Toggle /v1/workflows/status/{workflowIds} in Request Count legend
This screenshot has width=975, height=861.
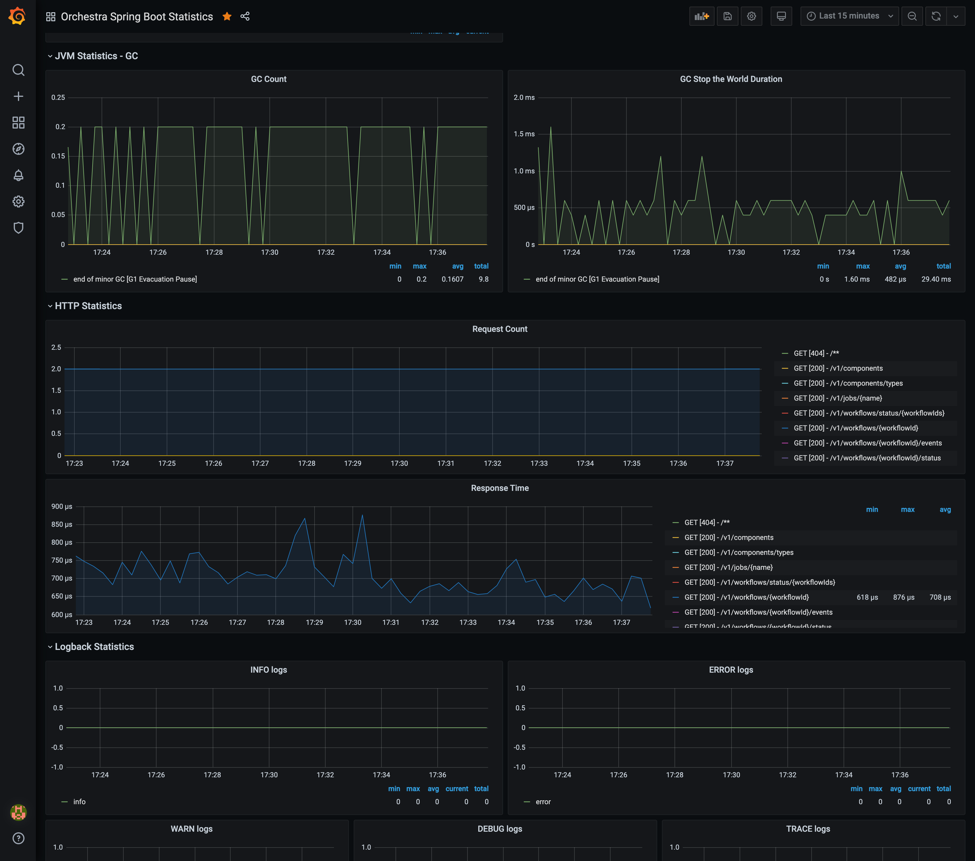pos(869,413)
